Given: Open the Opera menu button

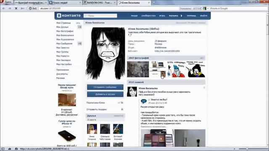Looking at the screenshot, I should [7, 2].
